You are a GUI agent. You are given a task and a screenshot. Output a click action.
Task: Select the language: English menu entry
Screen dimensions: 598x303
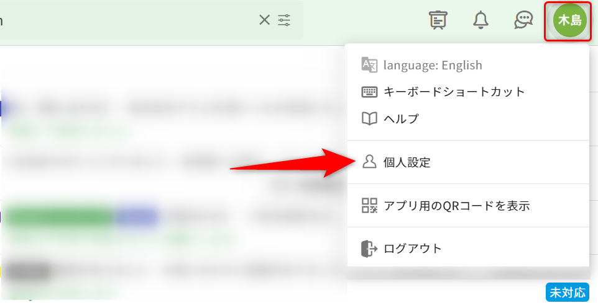pyautogui.click(x=432, y=65)
